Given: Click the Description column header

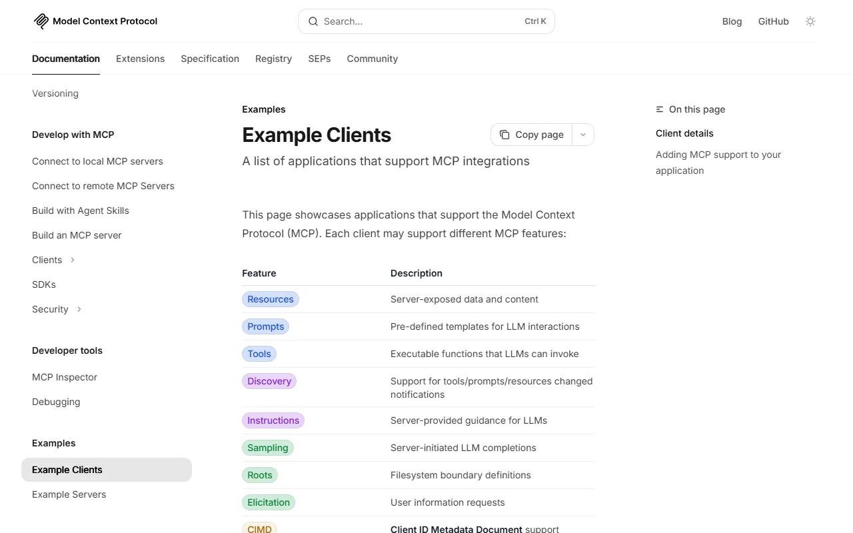Looking at the screenshot, I should point(417,273).
